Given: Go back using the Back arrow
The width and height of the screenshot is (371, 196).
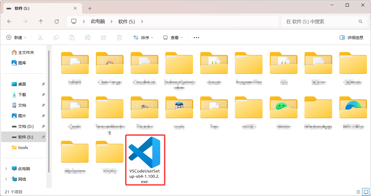Looking at the screenshot, I should 9,22.
